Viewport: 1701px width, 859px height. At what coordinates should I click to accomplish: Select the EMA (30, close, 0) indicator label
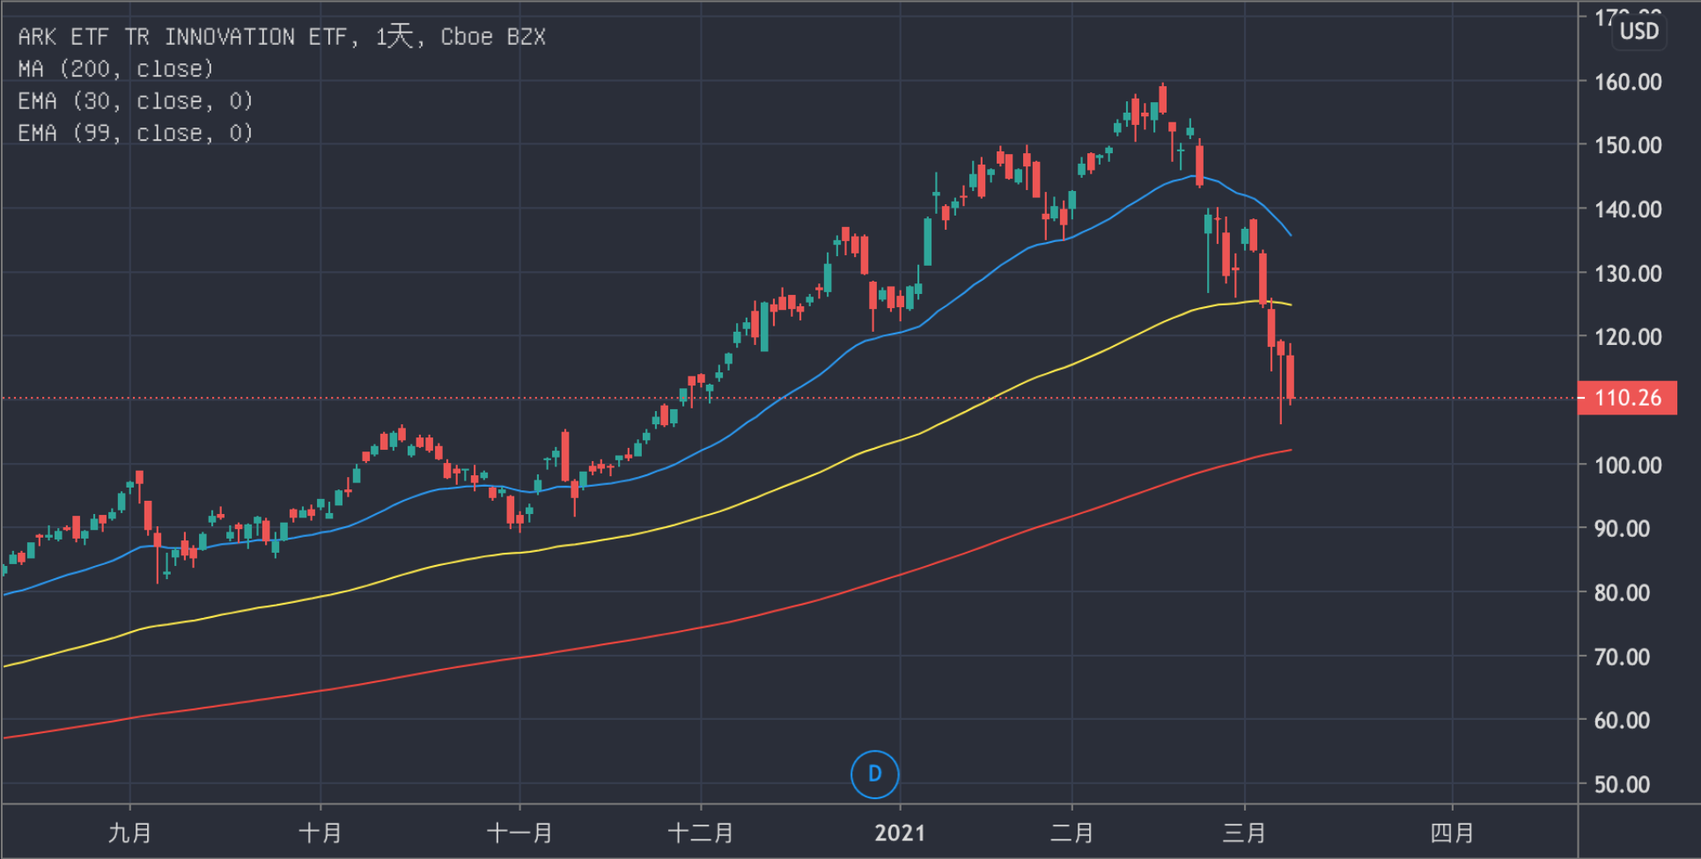click(136, 101)
